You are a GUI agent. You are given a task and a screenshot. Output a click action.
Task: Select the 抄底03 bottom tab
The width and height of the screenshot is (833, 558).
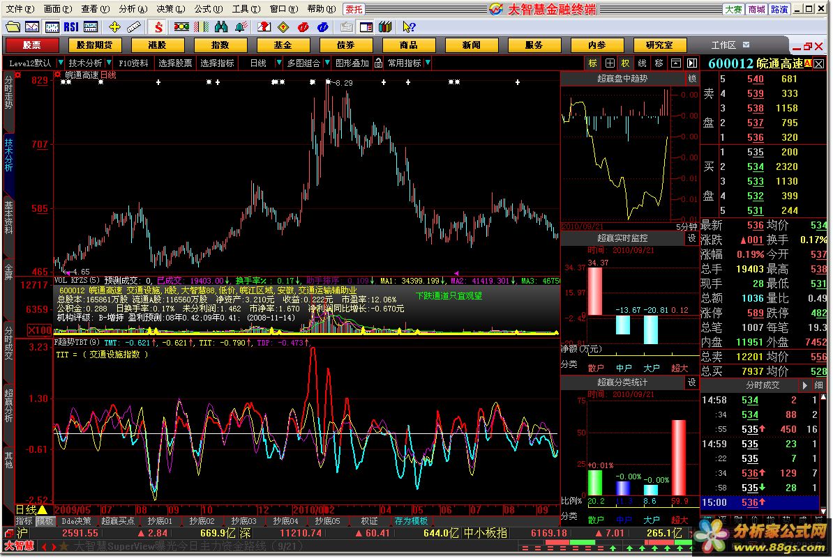tap(244, 521)
